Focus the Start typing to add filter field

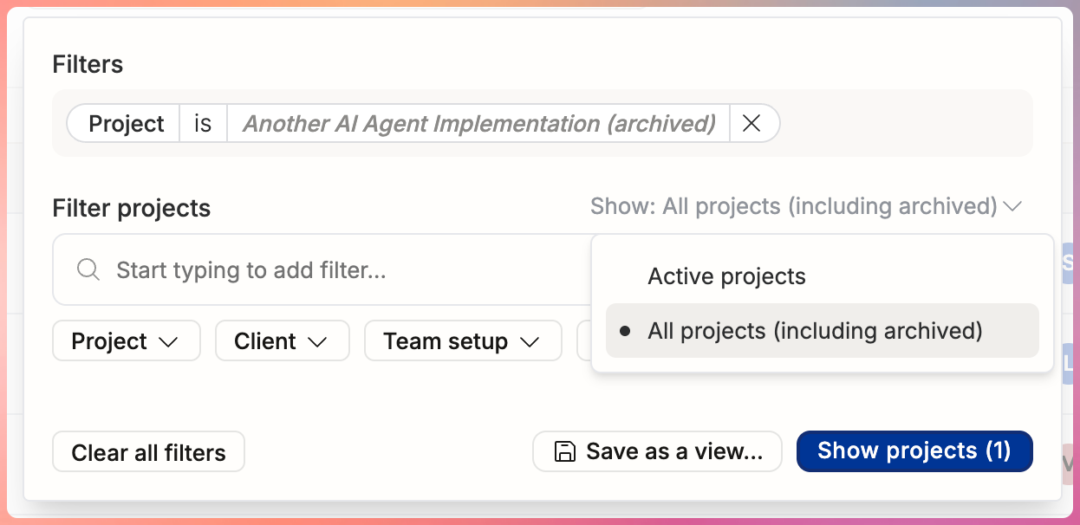(321, 269)
